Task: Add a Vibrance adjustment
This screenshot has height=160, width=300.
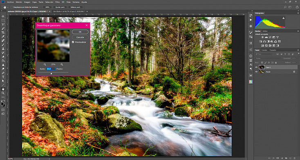Action: (x=278, y=37)
